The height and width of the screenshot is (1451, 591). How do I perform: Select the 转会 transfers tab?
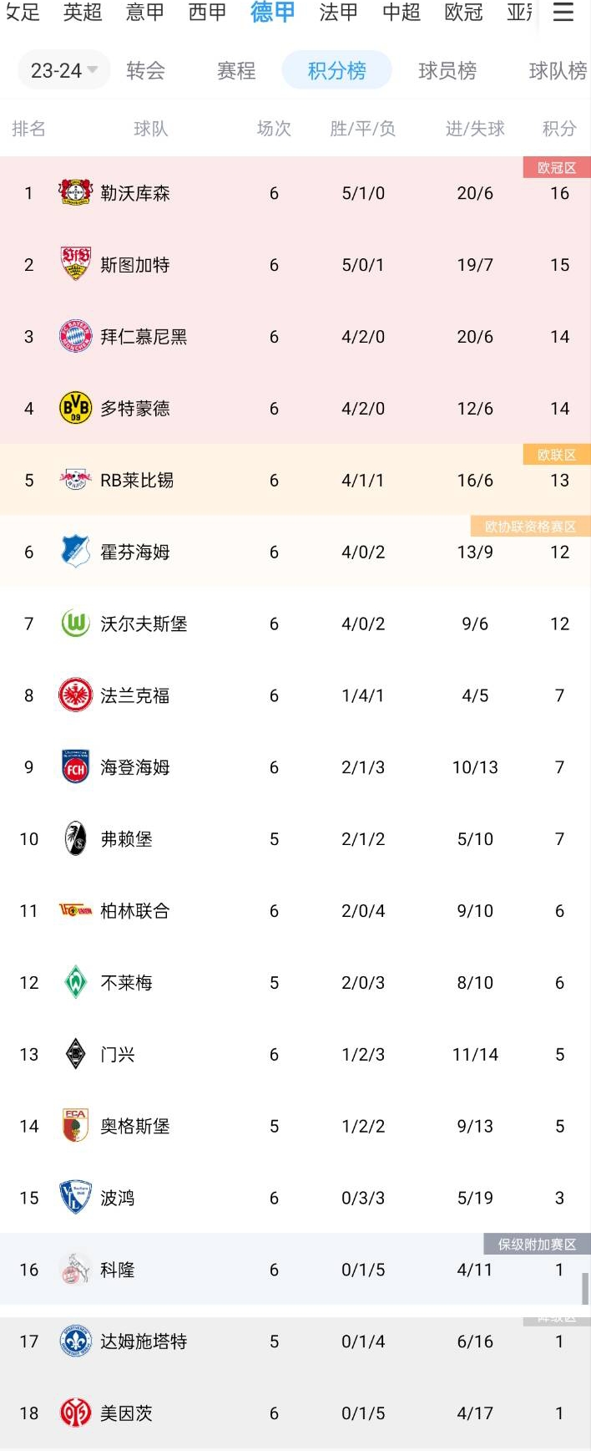[x=146, y=71]
